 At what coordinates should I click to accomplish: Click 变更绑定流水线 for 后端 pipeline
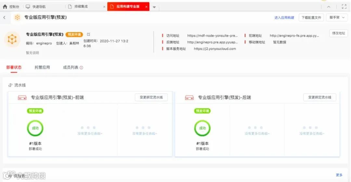coord(320,97)
